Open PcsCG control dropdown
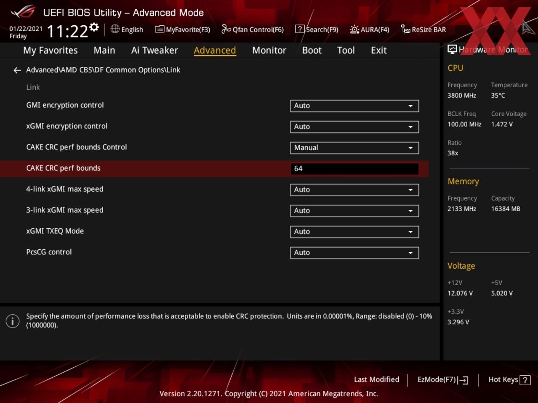This screenshot has height=403, width=538. click(354, 252)
